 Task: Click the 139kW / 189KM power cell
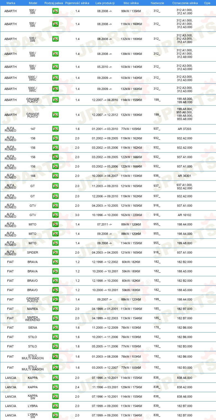pyautogui.click(x=131, y=54)
